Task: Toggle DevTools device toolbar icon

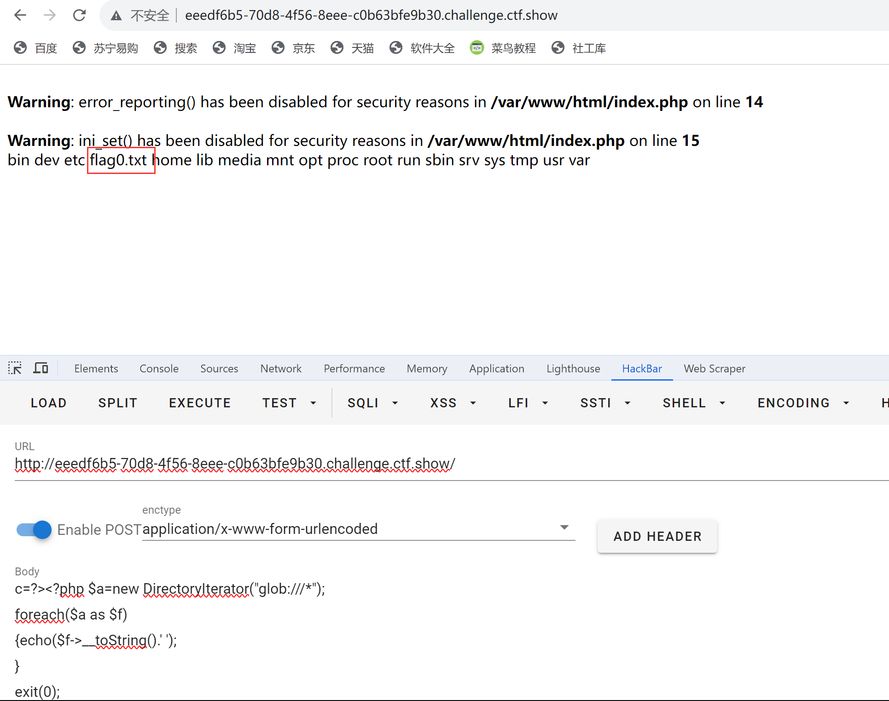Action: (x=41, y=368)
